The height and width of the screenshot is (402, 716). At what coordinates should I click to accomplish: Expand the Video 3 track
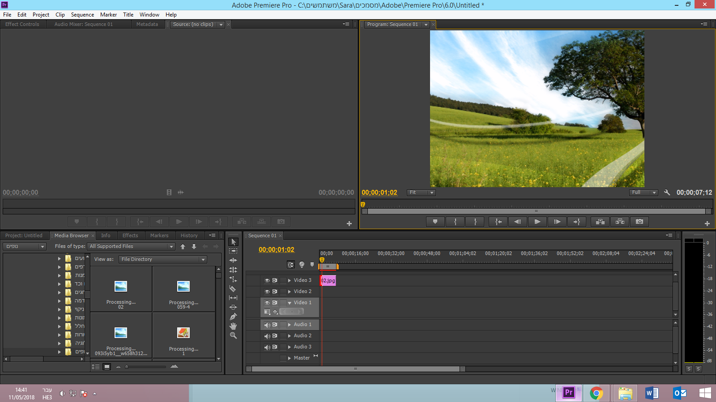290,281
